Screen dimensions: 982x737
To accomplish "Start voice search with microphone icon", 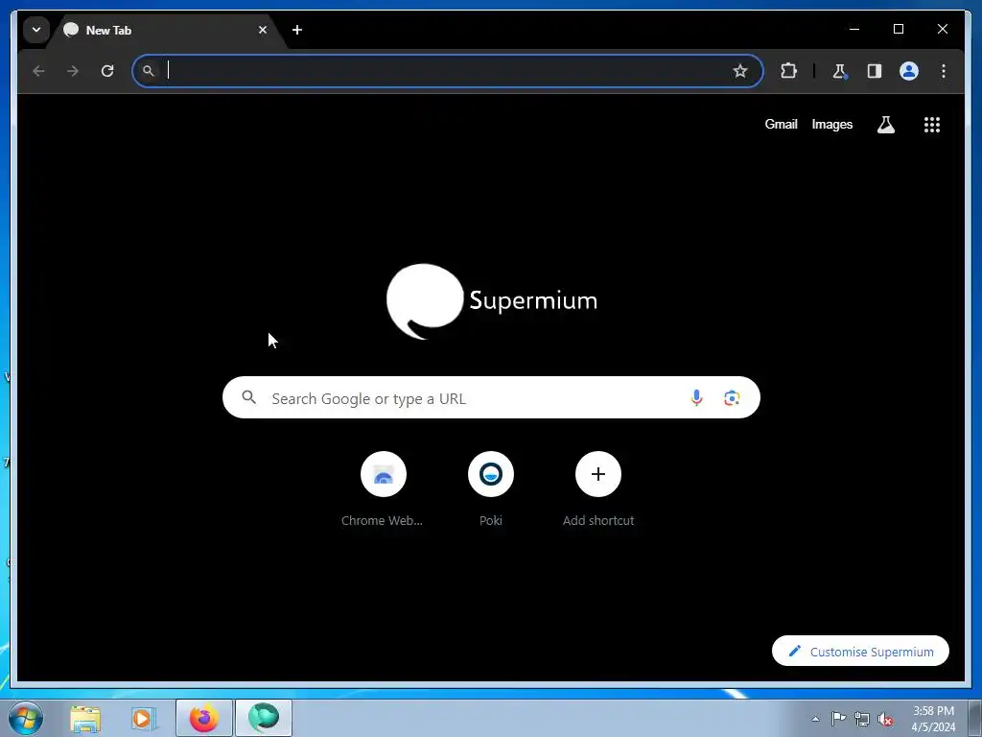I will pos(696,397).
